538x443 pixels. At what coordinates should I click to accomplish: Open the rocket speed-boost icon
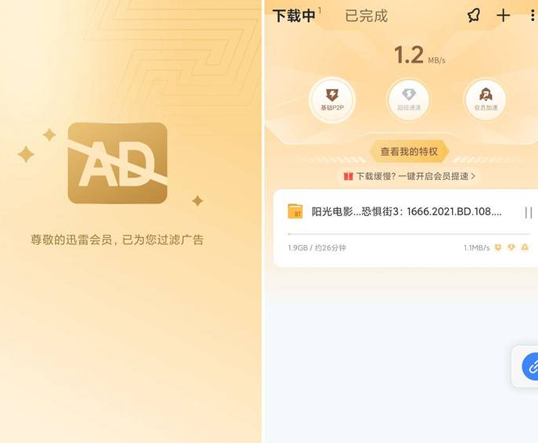tap(474, 16)
